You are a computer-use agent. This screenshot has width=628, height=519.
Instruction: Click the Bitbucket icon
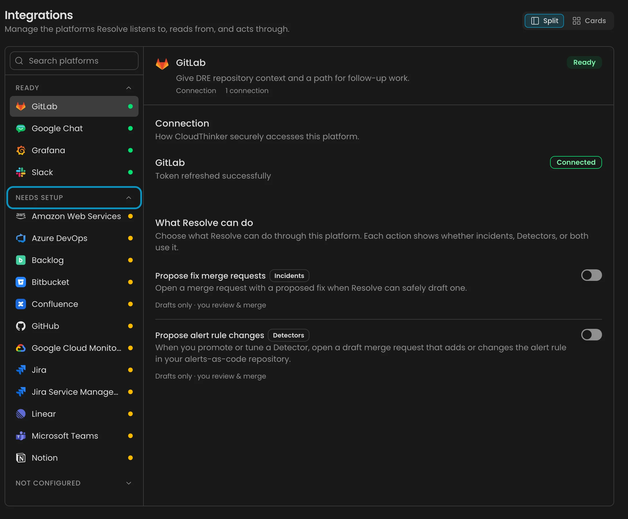coord(20,282)
